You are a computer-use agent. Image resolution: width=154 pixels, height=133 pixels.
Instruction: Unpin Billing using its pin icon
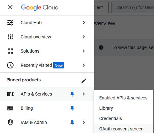tap(72, 108)
